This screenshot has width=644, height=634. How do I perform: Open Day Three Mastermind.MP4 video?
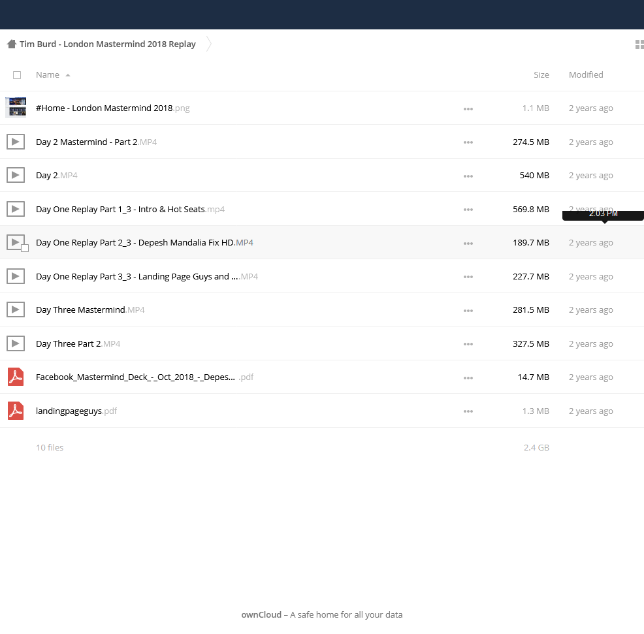coord(90,309)
